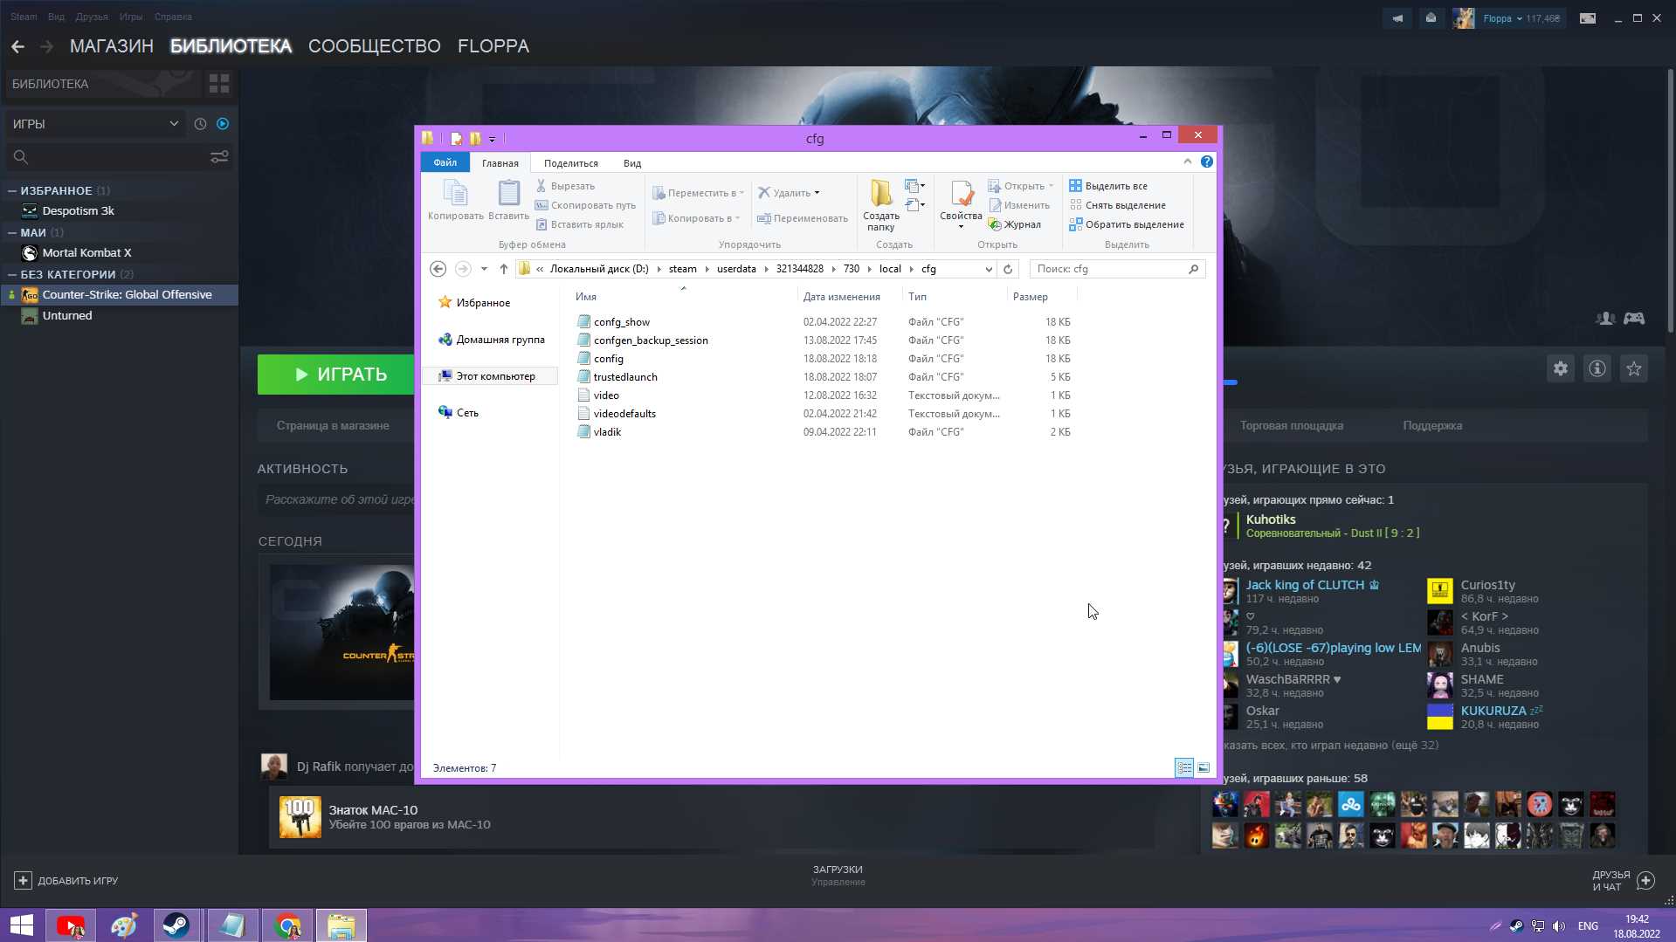
Task: Open the СООБЩЕСТВО tab in Steam
Action: click(375, 46)
